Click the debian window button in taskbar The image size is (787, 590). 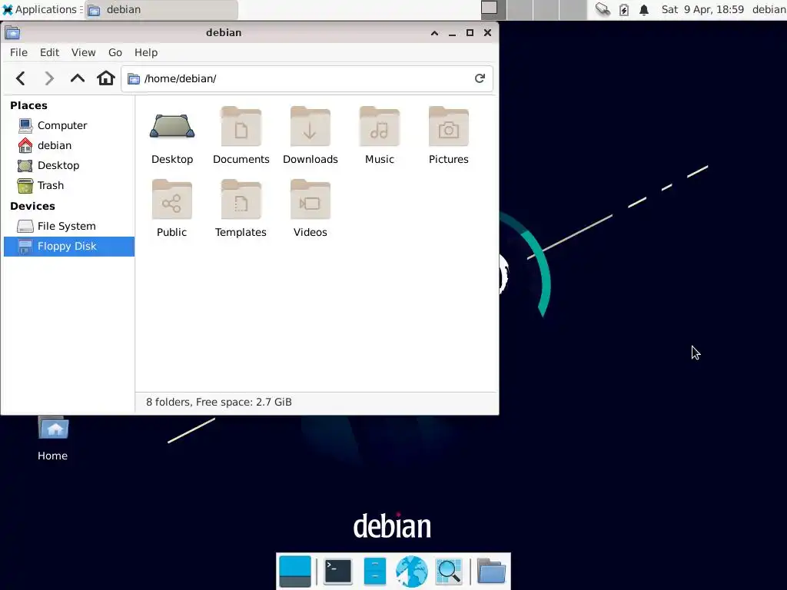point(161,9)
